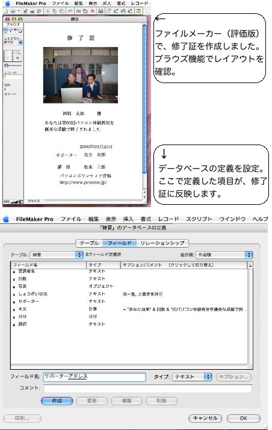
Task: Click the Delete Record toolbar icon
Action: coord(93,11)
